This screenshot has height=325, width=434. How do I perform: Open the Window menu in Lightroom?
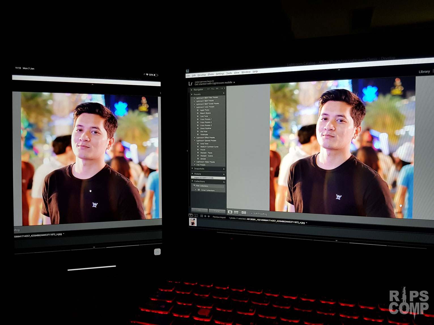click(246, 72)
